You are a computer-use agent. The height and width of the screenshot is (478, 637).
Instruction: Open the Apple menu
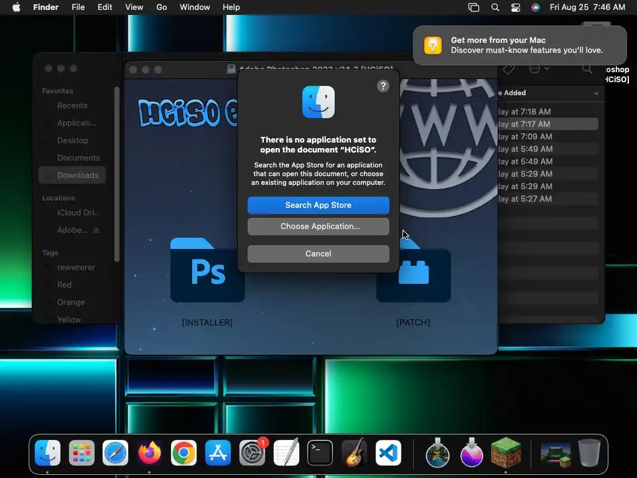(x=16, y=7)
